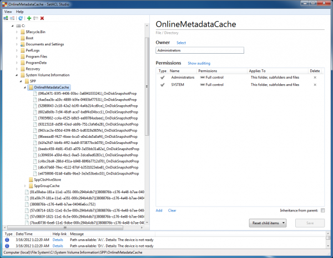Click the Date/Time column header in log
The width and height of the screenshot is (333, 258).
tap(33, 234)
